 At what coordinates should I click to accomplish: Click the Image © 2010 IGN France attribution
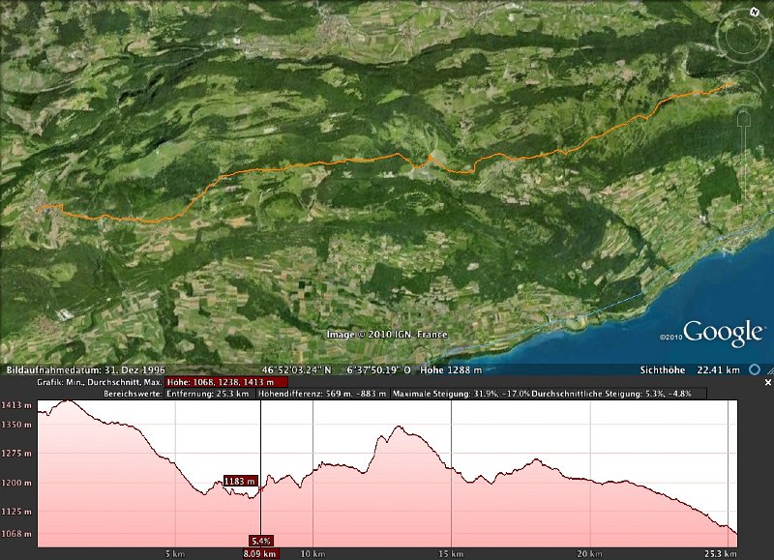click(x=387, y=335)
